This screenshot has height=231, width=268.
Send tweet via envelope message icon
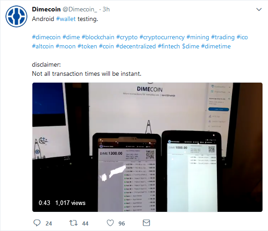tap(146, 223)
